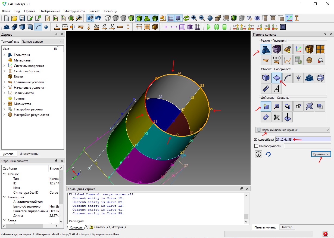Viewport: 334px width, 238px height.
Task: Open the Файл menu
Action: [6, 11]
